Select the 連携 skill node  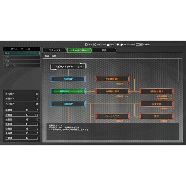coord(156,116)
